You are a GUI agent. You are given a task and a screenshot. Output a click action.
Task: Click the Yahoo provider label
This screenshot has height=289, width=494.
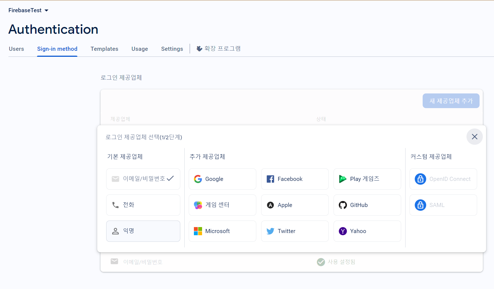358,231
